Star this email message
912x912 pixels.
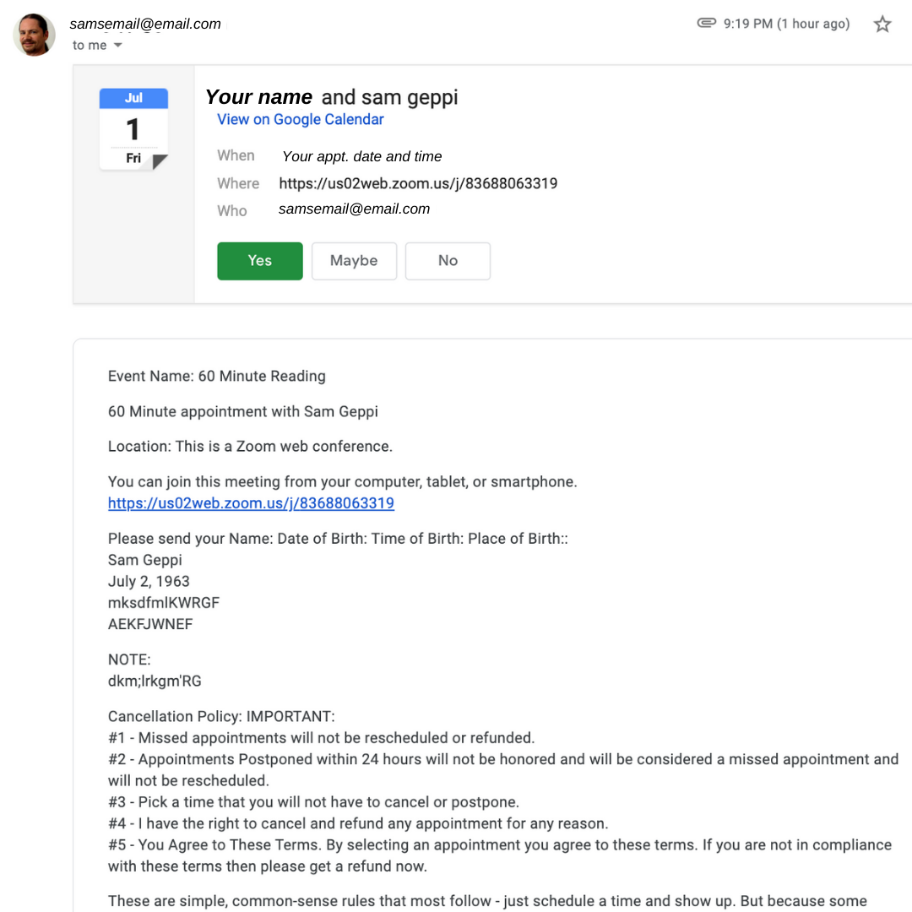882,24
